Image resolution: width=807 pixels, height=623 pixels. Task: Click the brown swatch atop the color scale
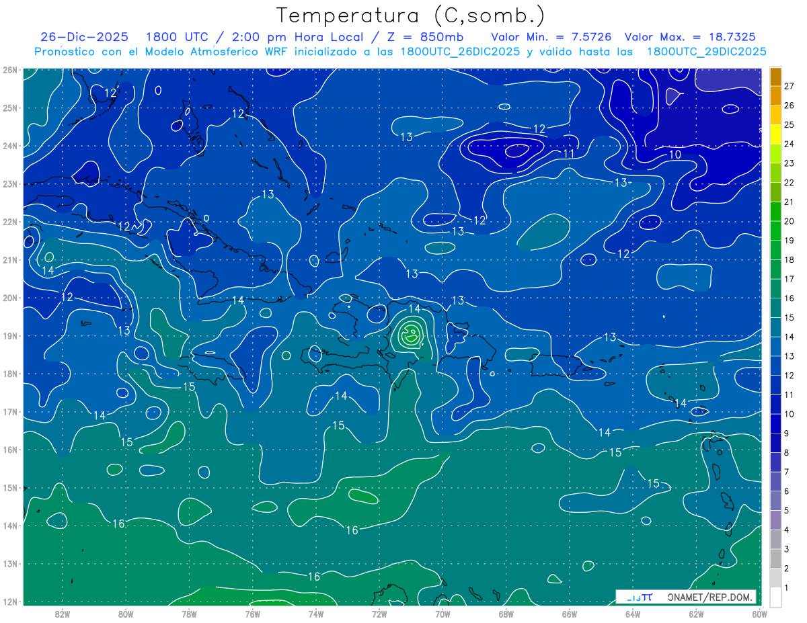(x=775, y=77)
